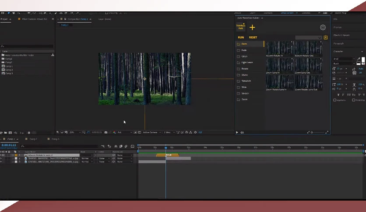This screenshot has height=212, width=366.
Task: Click the timeline layer search field
Action: [60, 146]
